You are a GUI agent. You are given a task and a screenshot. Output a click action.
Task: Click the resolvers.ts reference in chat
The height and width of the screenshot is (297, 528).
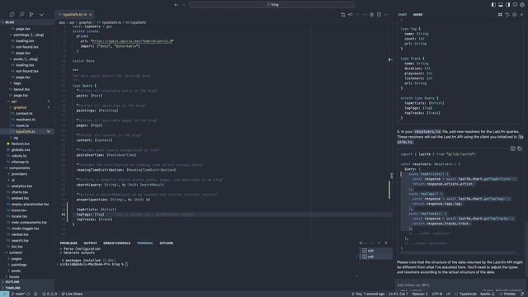pyautogui.click(x=427, y=132)
